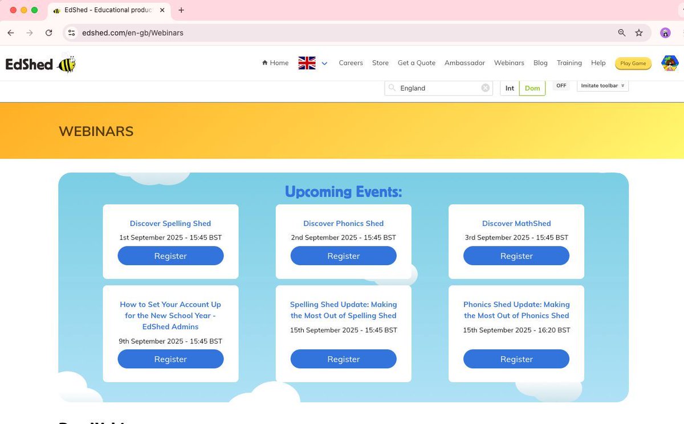684x424 pixels.
Task: Open the Blog page
Action: tap(540, 63)
